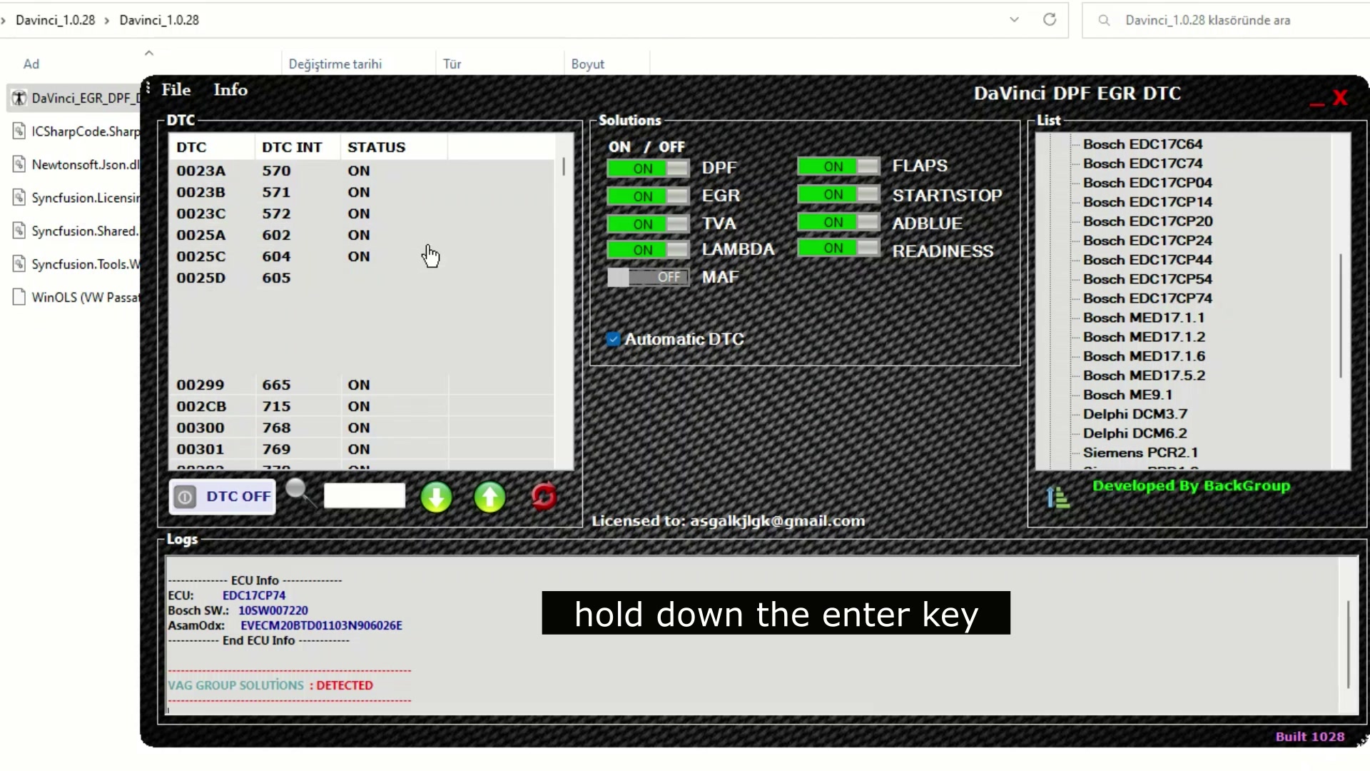This screenshot has width=1370, height=771.
Task: Click the Refresh button in Explorer toolbar
Action: pyautogui.click(x=1049, y=19)
